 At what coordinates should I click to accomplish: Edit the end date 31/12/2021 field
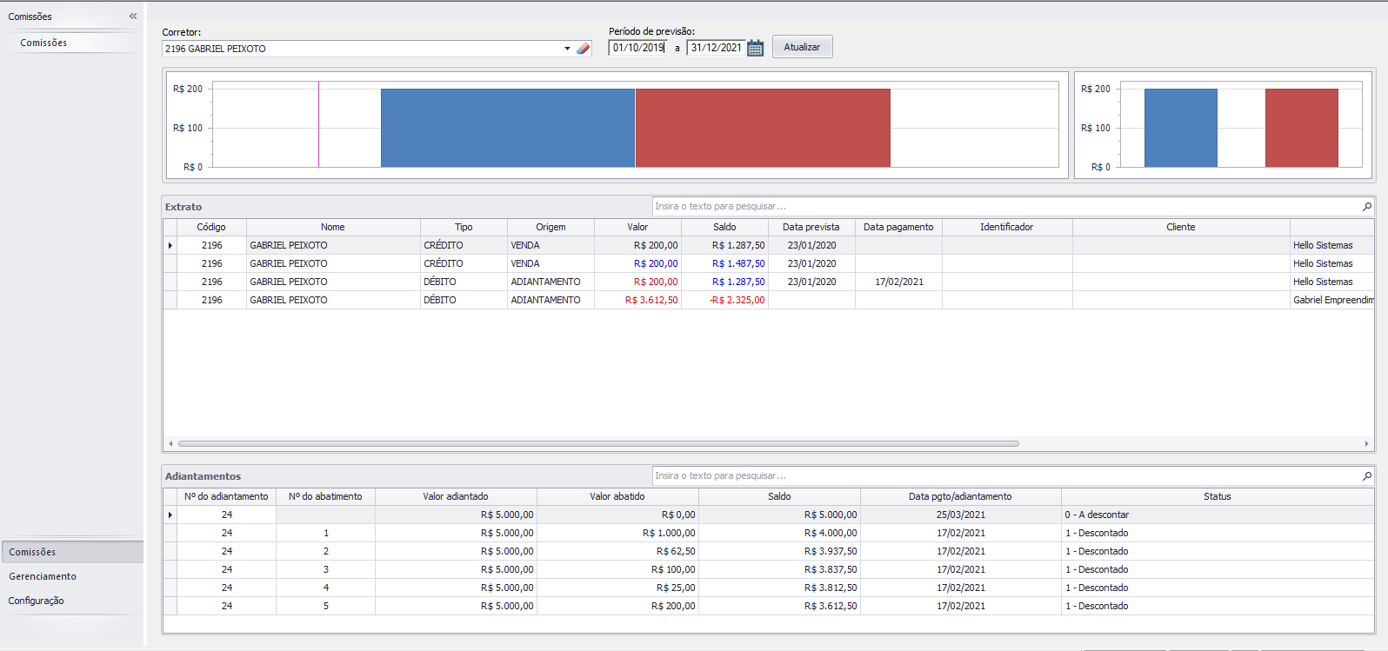click(x=716, y=48)
